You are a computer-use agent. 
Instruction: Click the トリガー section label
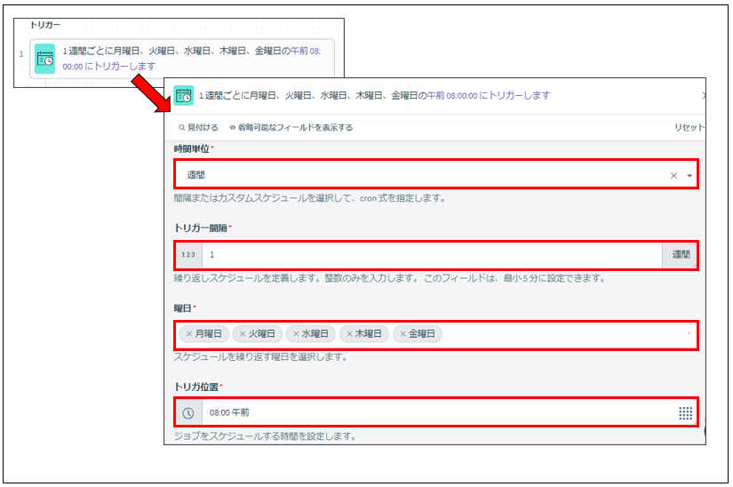[45, 25]
